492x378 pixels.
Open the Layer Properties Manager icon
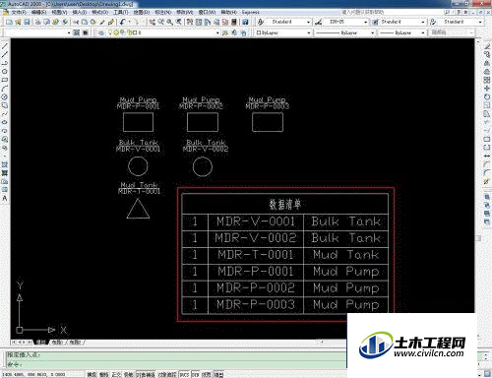point(101,32)
